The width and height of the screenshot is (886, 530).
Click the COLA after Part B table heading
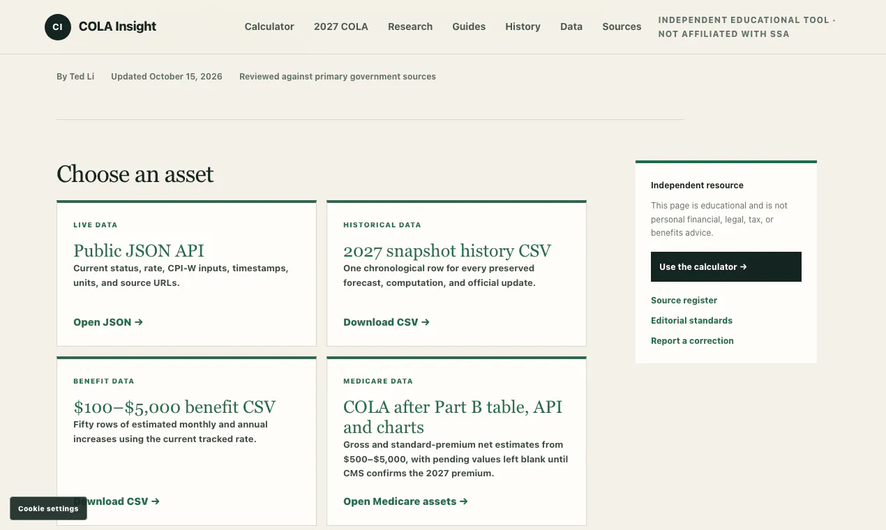tap(453, 417)
